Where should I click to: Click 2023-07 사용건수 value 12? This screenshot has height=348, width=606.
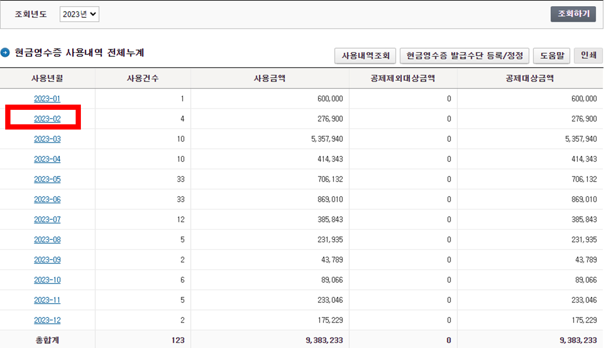click(181, 219)
